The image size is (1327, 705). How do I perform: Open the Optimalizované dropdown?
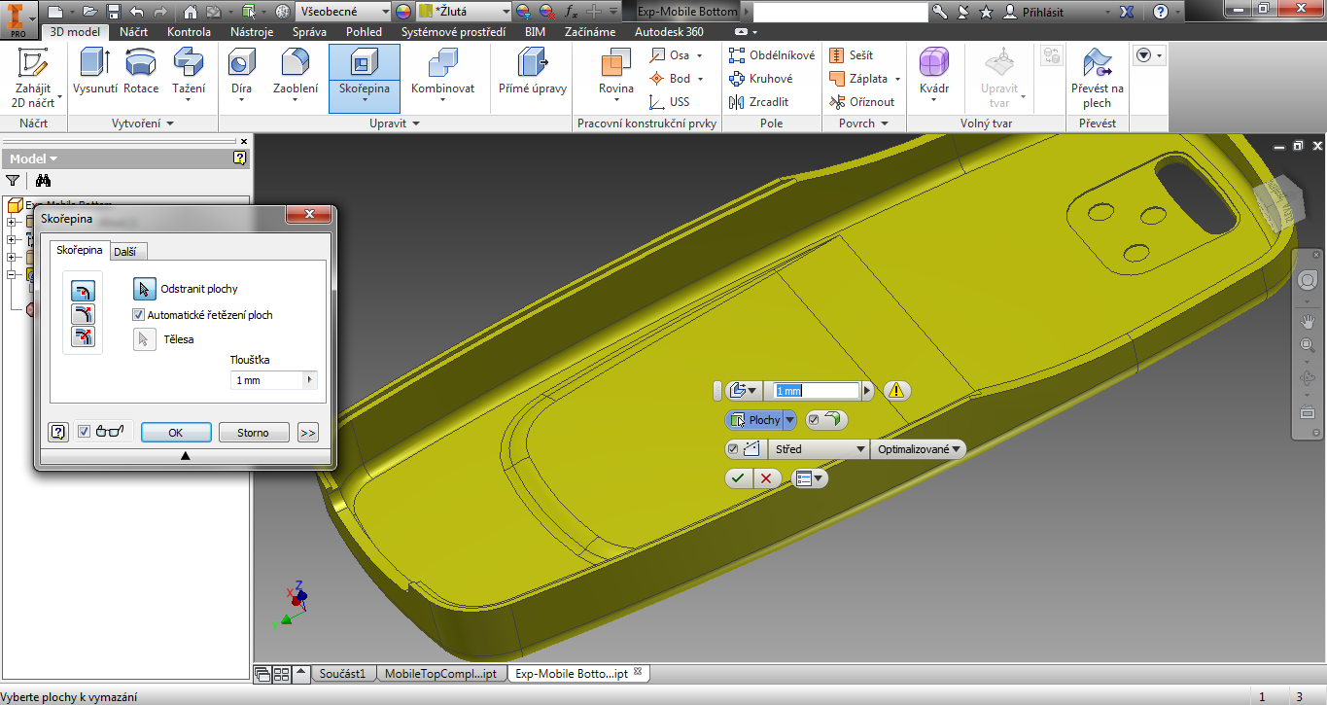coord(919,449)
